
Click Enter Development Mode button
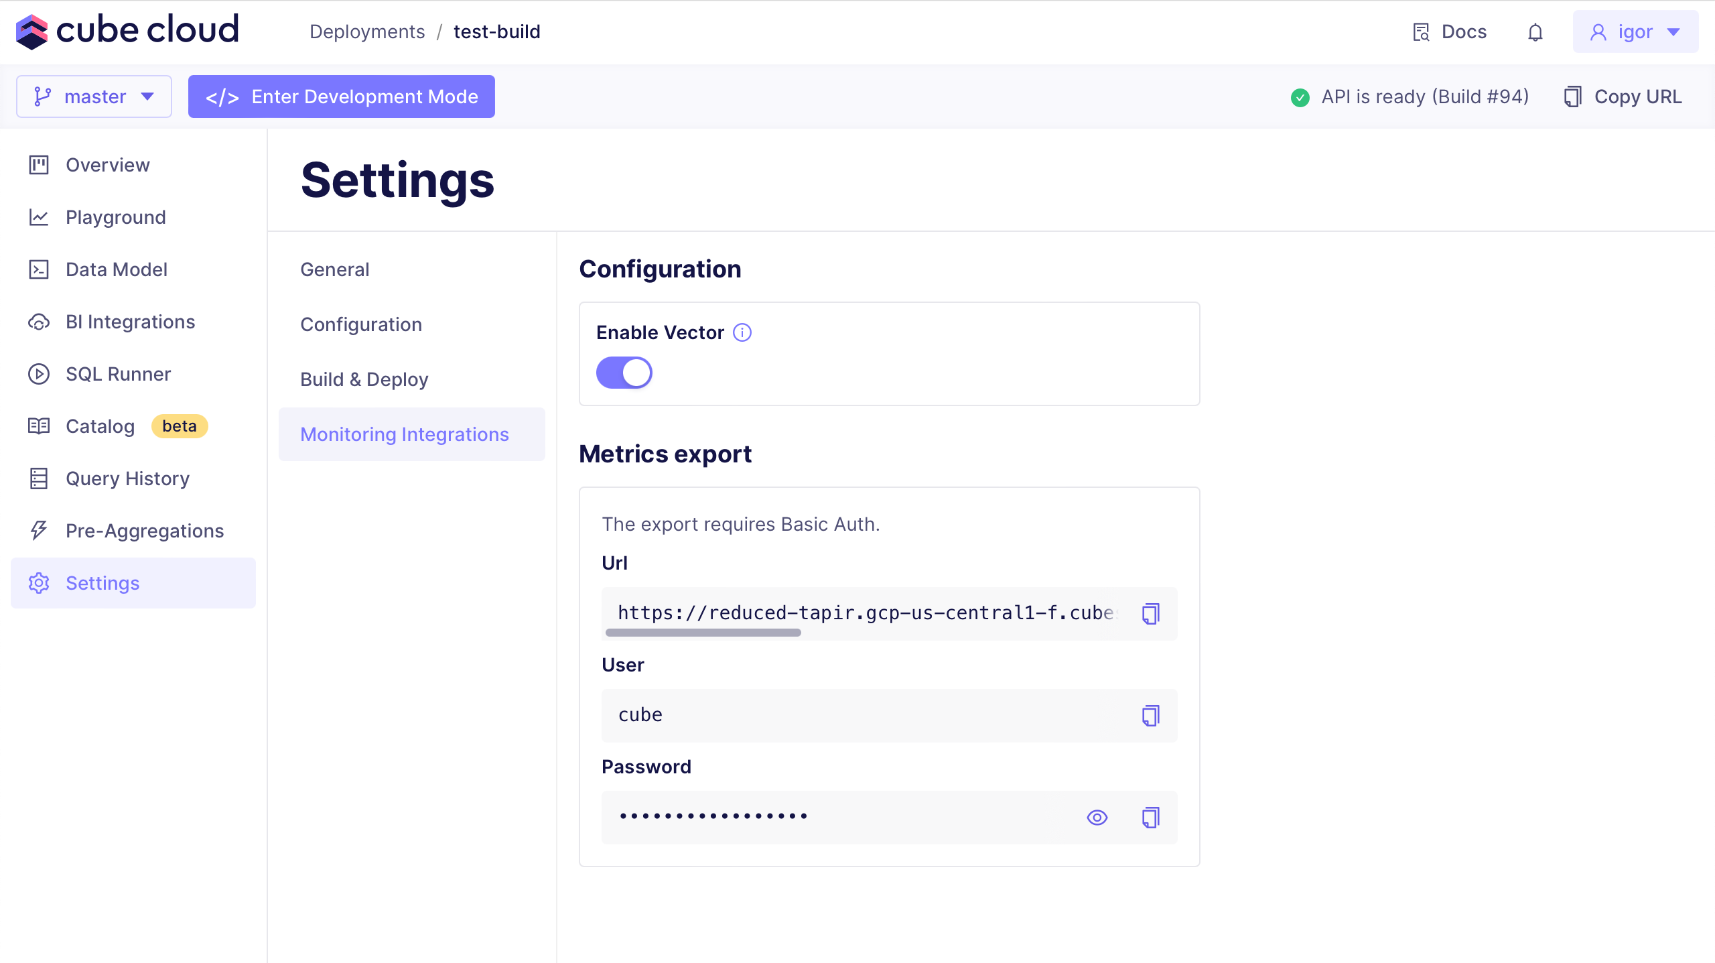point(341,97)
